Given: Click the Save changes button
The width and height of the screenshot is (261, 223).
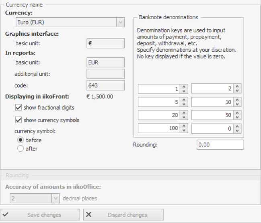Looking at the screenshot, I should 40,215.
